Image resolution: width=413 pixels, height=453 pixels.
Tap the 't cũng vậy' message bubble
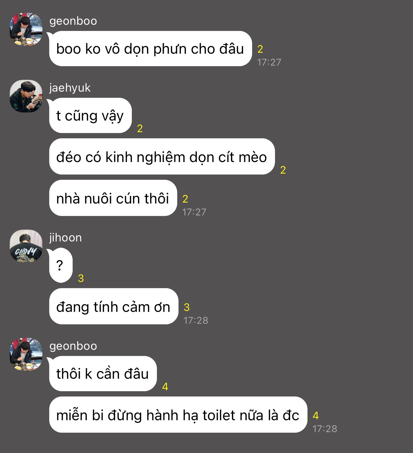[x=90, y=116]
